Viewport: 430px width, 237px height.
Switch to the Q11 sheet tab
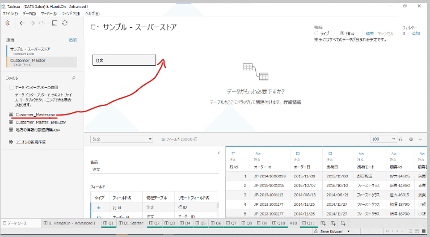[309, 223]
